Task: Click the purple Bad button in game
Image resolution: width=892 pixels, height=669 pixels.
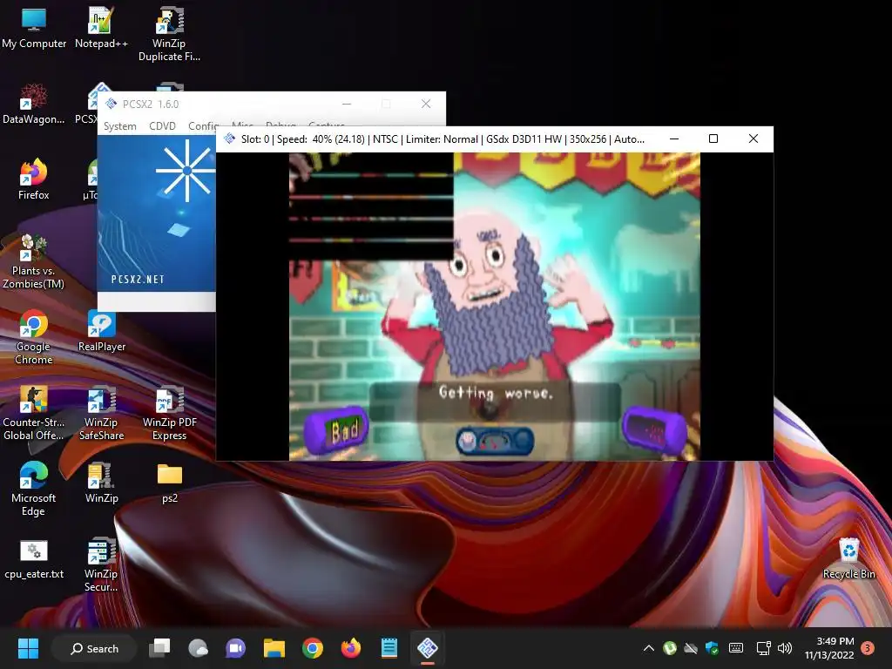Action: coord(337,429)
